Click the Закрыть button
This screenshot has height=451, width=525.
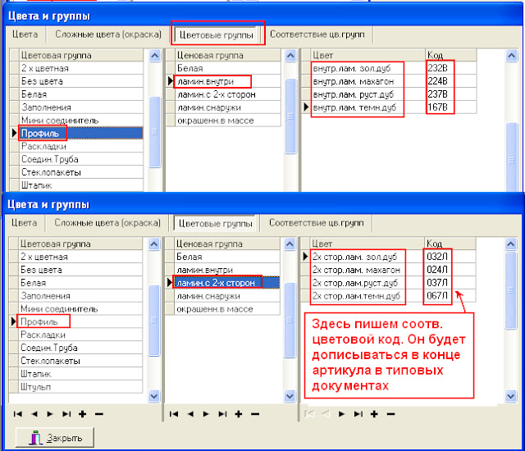coord(55,438)
